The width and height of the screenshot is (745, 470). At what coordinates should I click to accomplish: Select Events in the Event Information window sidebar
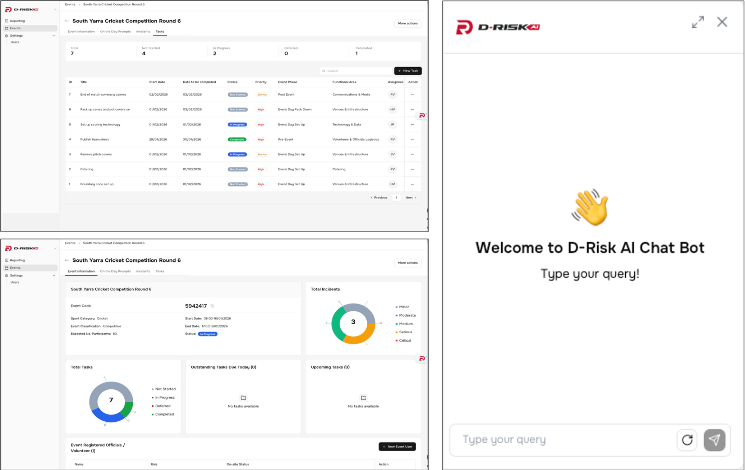coord(31,268)
